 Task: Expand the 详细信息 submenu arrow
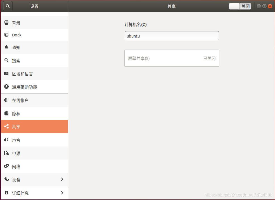[x=62, y=193]
